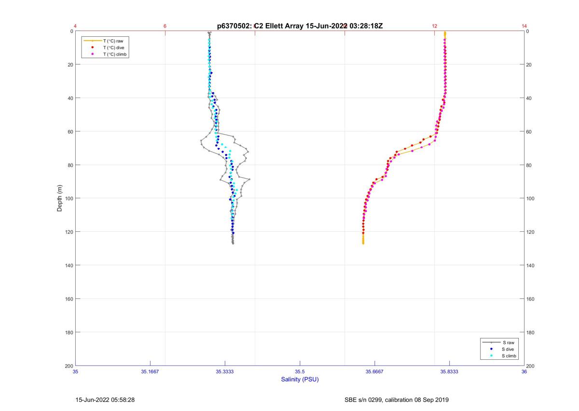Screen dimensions: 579x411
Task: Click the right depth axis tick 40
Action: pos(529,98)
